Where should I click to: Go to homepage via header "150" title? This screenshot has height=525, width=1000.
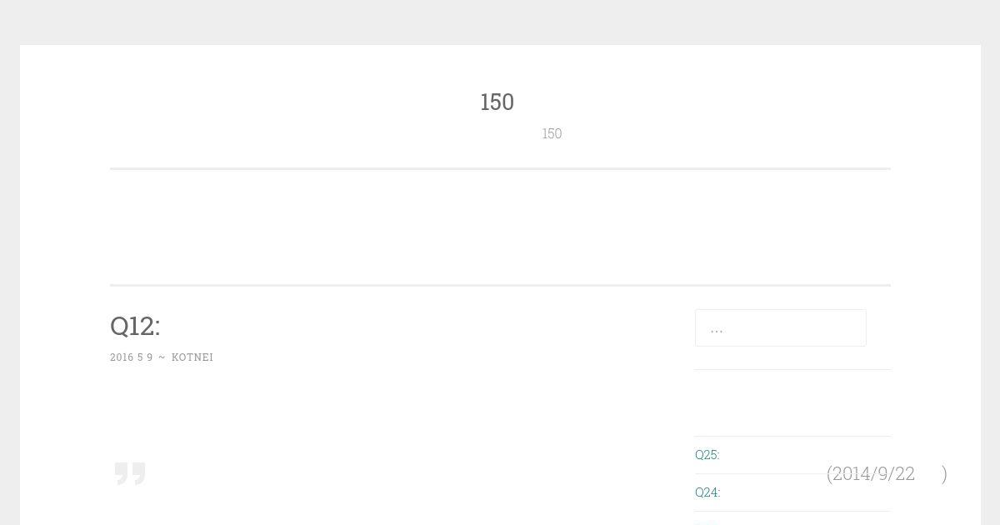click(x=497, y=102)
